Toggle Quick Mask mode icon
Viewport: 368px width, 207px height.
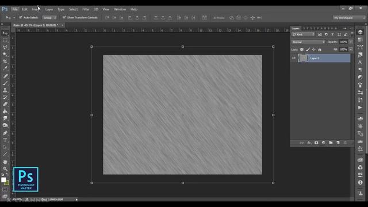click(x=5, y=189)
